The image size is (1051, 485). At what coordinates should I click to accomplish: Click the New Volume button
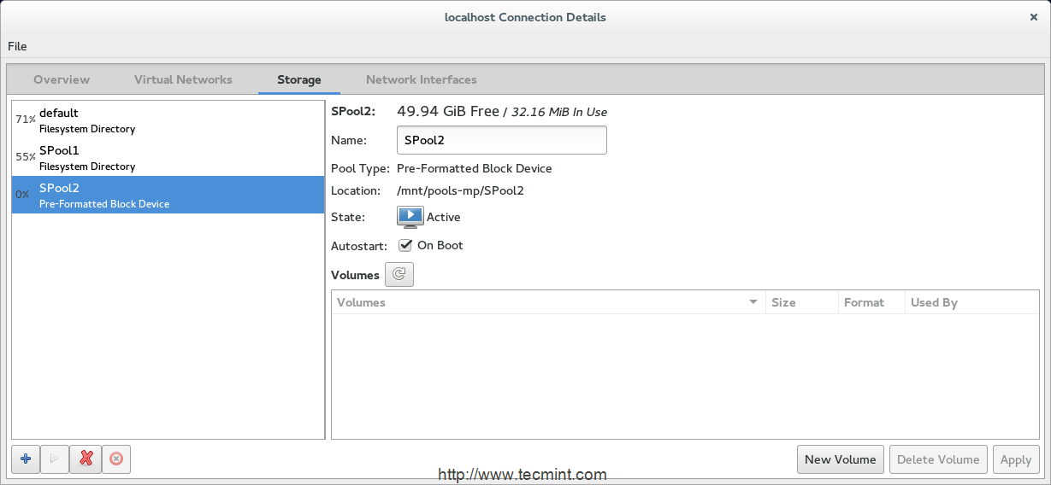841,459
